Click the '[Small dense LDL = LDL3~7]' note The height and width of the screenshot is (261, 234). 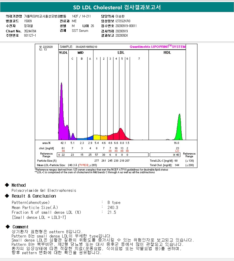click(x=39, y=217)
